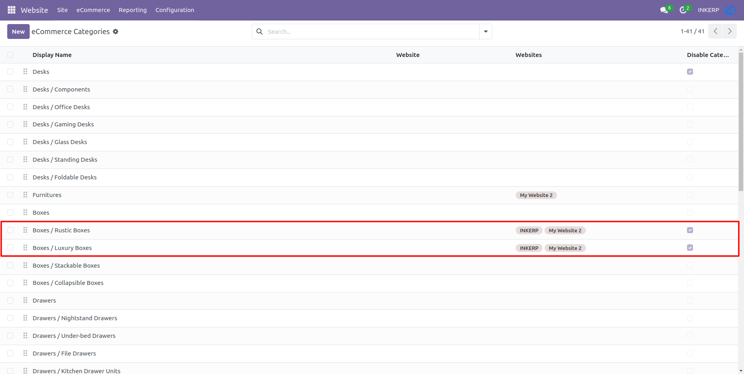Click the INKERP user name
This screenshot has height=374, width=744.
pyautogui.click(x=708, y=10)
